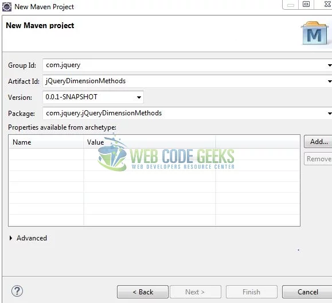This screenshot has height=303, width=332.
Task: Expand the Advanced section
Action: tap(10, 238)
